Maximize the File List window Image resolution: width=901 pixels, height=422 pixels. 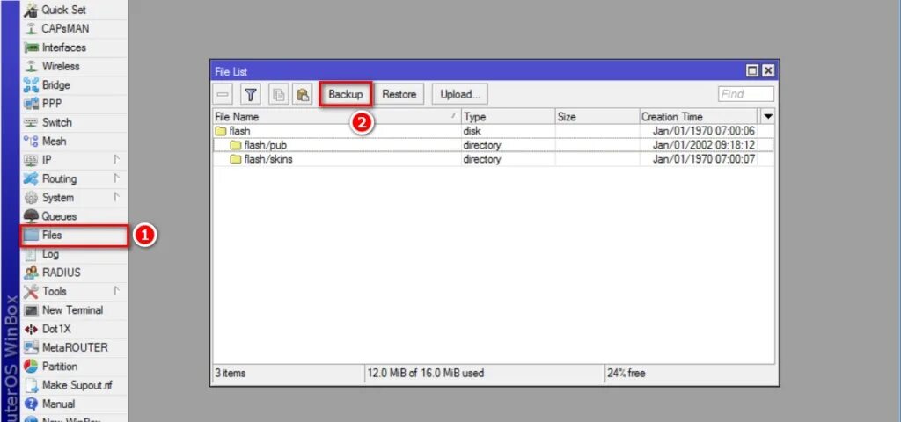pos(752,70)
